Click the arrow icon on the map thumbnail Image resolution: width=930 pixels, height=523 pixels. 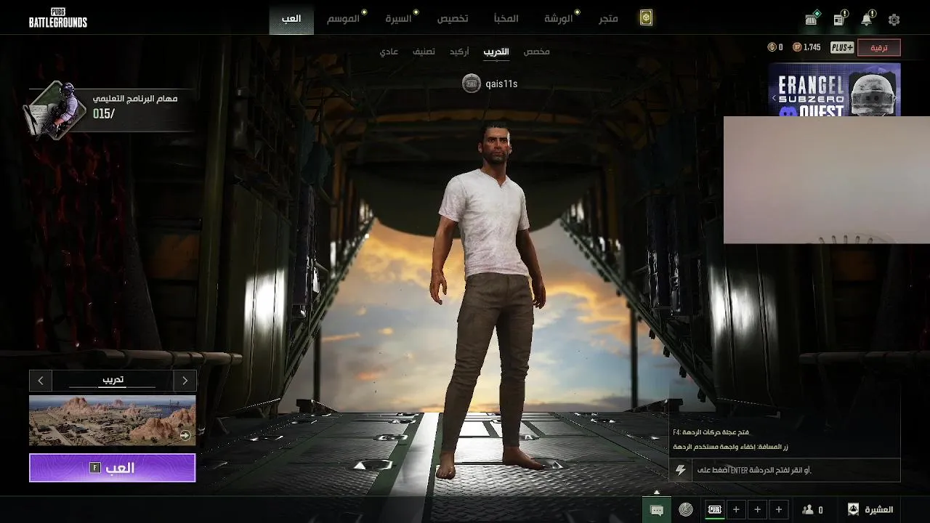[185, 436]
